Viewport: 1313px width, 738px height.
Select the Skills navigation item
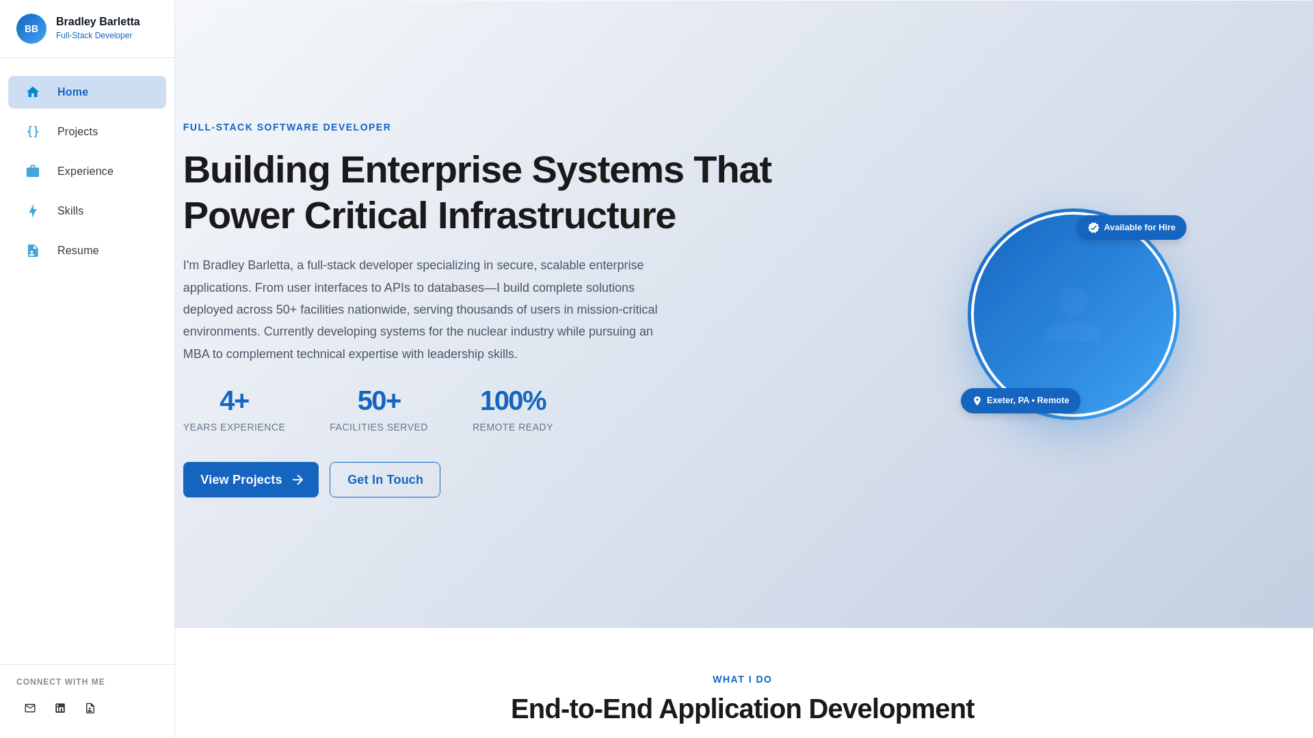pos(70,211)
